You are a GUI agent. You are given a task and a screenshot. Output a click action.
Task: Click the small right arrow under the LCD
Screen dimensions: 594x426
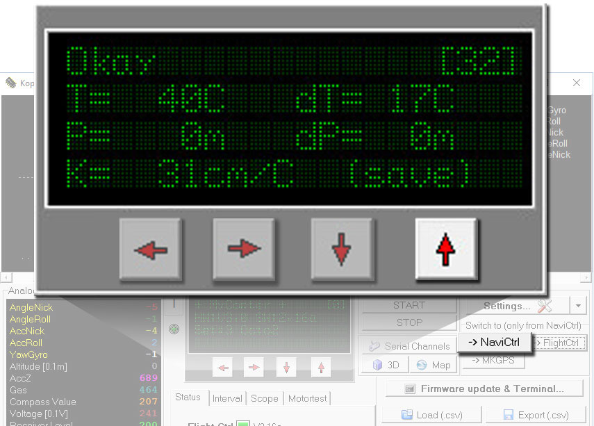pyautogui.click(x=254, y=368)
